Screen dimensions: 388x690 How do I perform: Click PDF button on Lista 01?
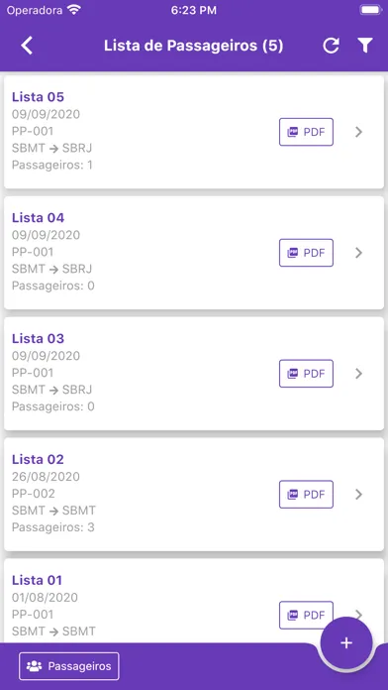click(x=306, y=615)
